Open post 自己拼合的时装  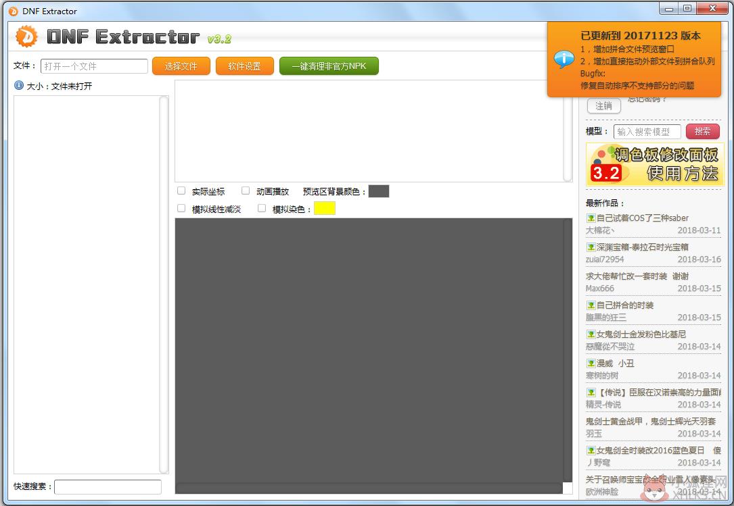tap(625, 305)
